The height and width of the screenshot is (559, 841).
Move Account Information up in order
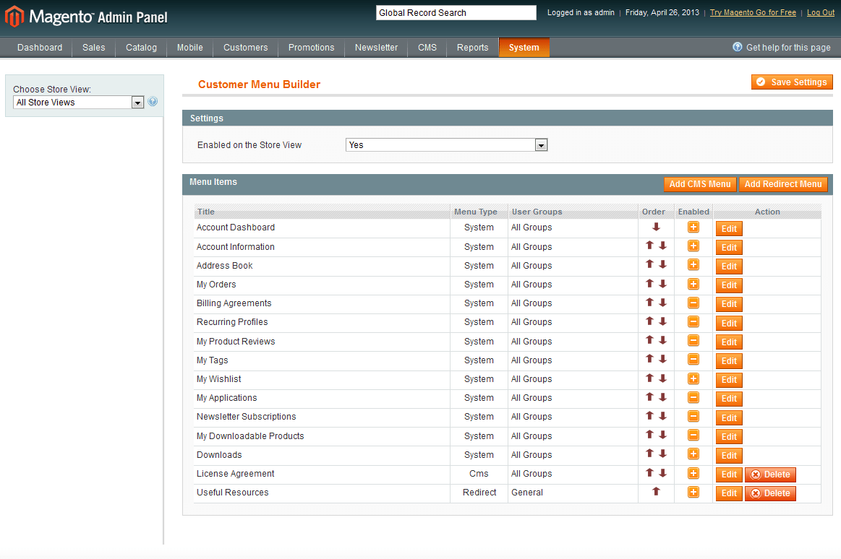[649, 246]
